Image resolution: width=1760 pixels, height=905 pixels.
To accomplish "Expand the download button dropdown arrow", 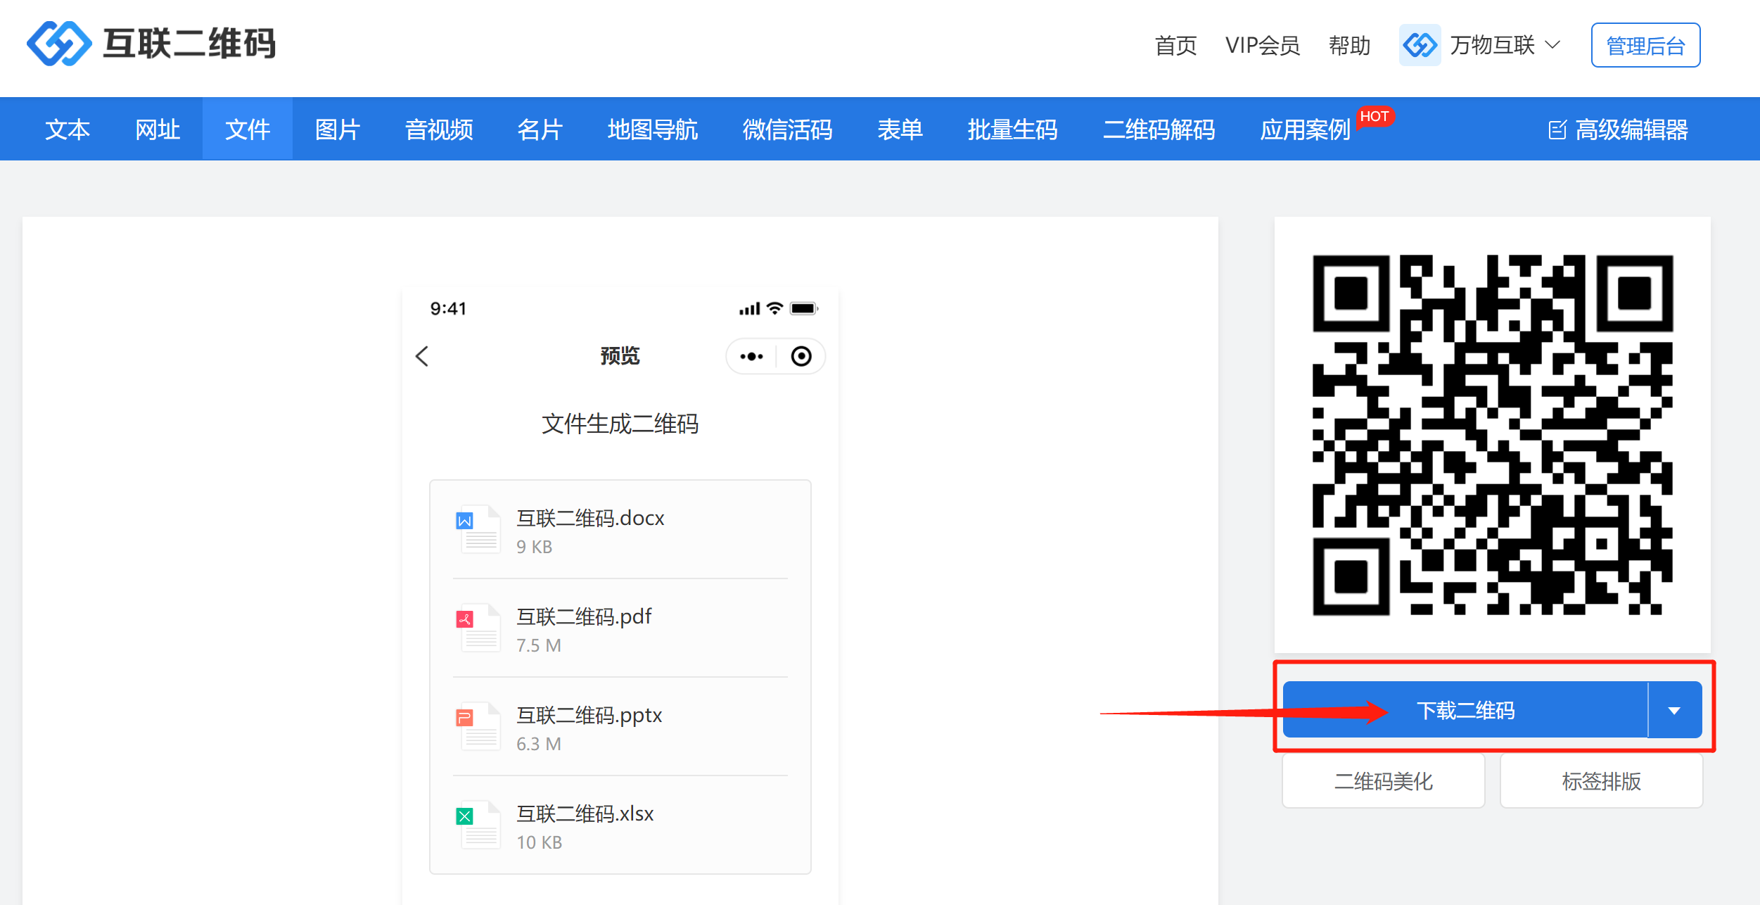I will coord(1674,711).
